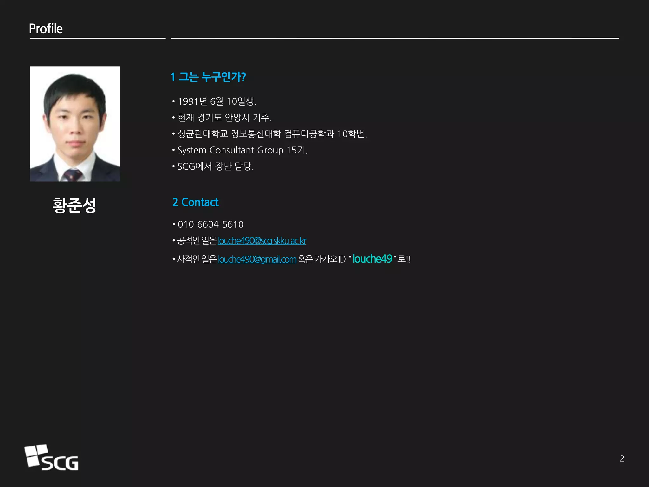The width and height of the screenshot is (649, 487).
Task: Click the SCG에서 장난 담당 line
Action: pyautogui.click(x=215, y=166)
